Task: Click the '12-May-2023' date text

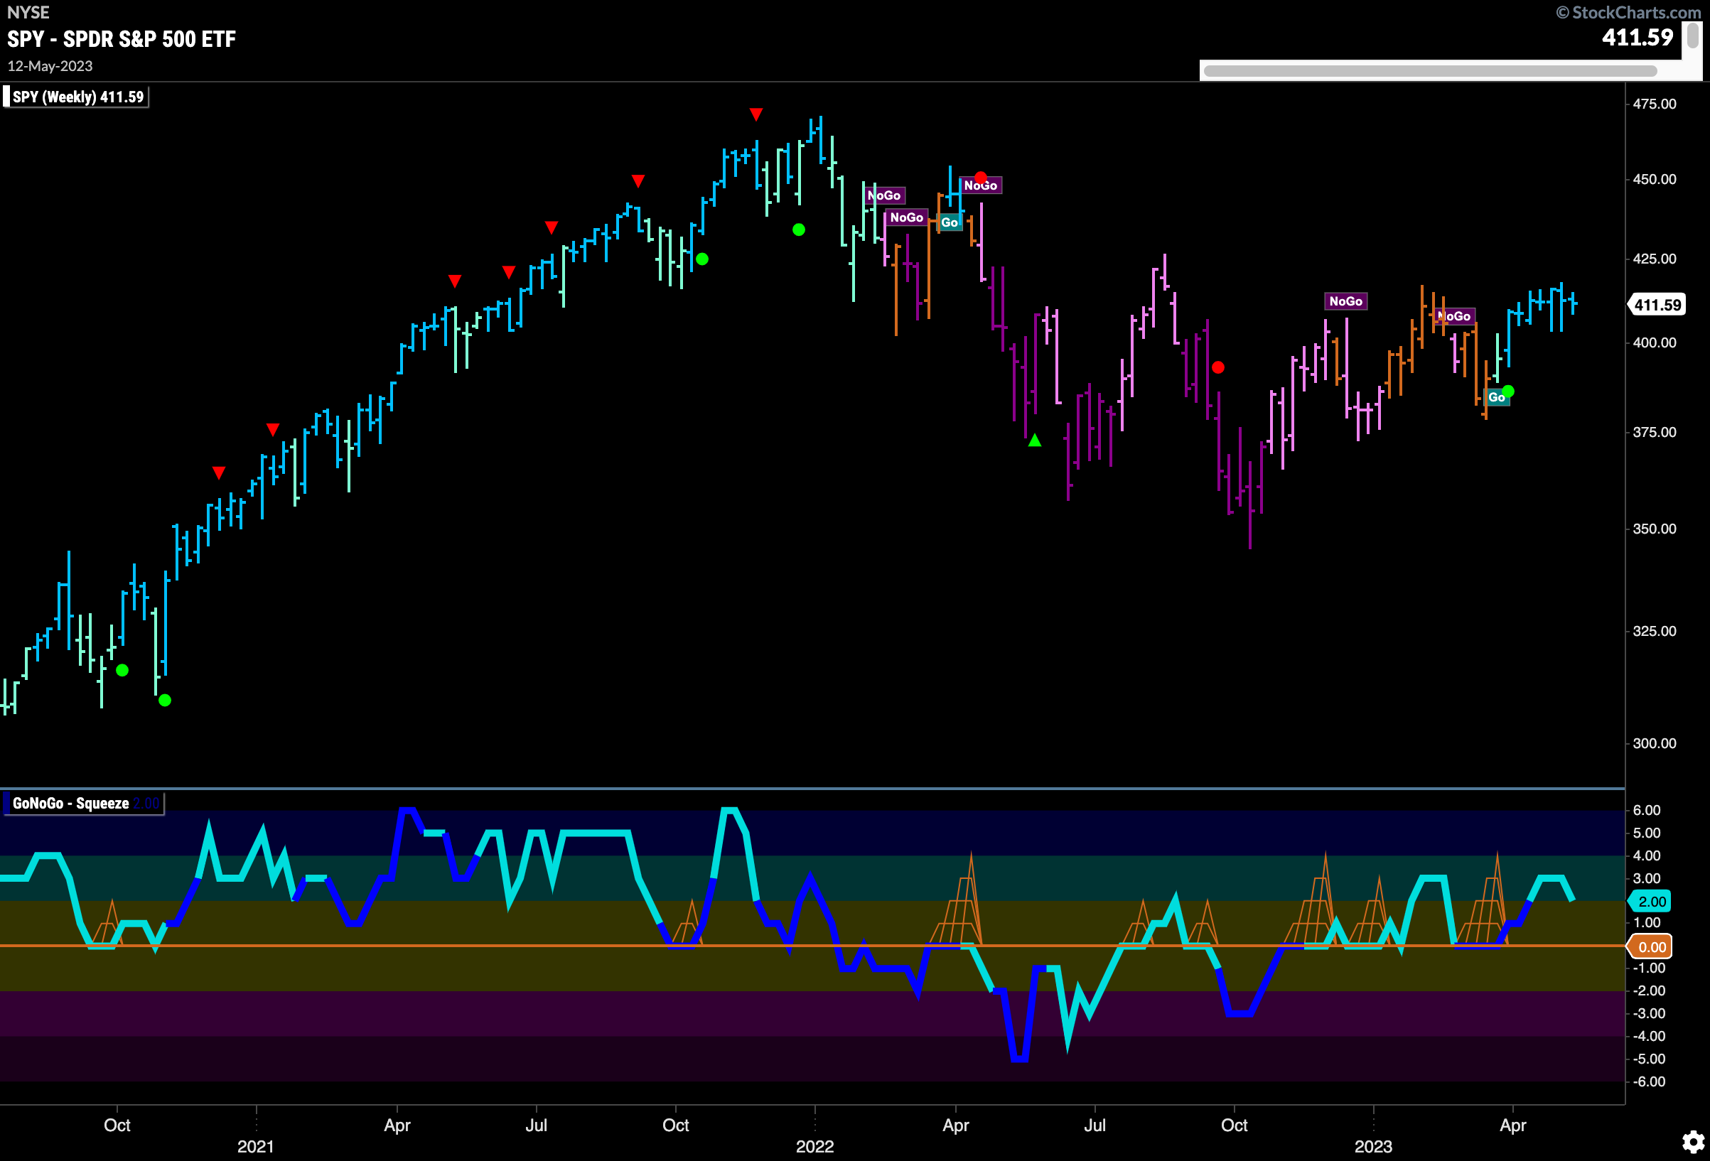Action: 50,66
